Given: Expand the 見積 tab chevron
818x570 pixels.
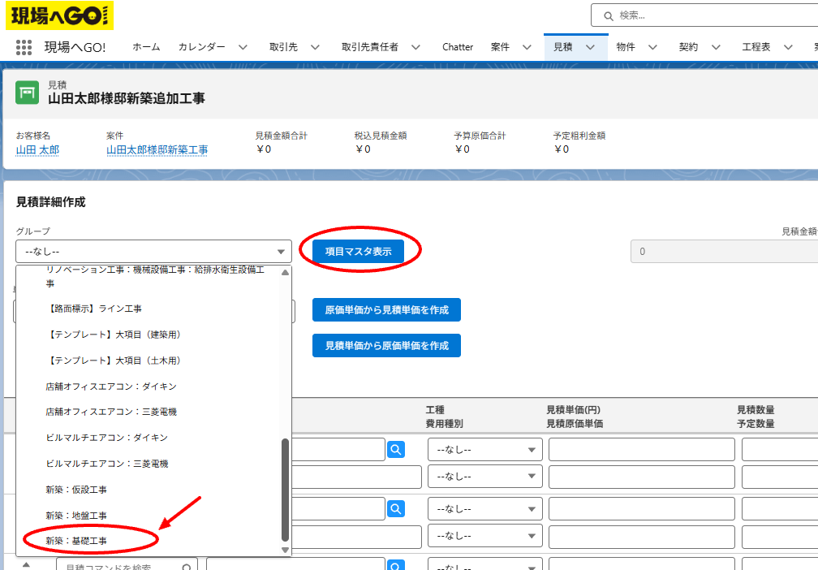Looking at the screenshot, I should coord(590,47).
